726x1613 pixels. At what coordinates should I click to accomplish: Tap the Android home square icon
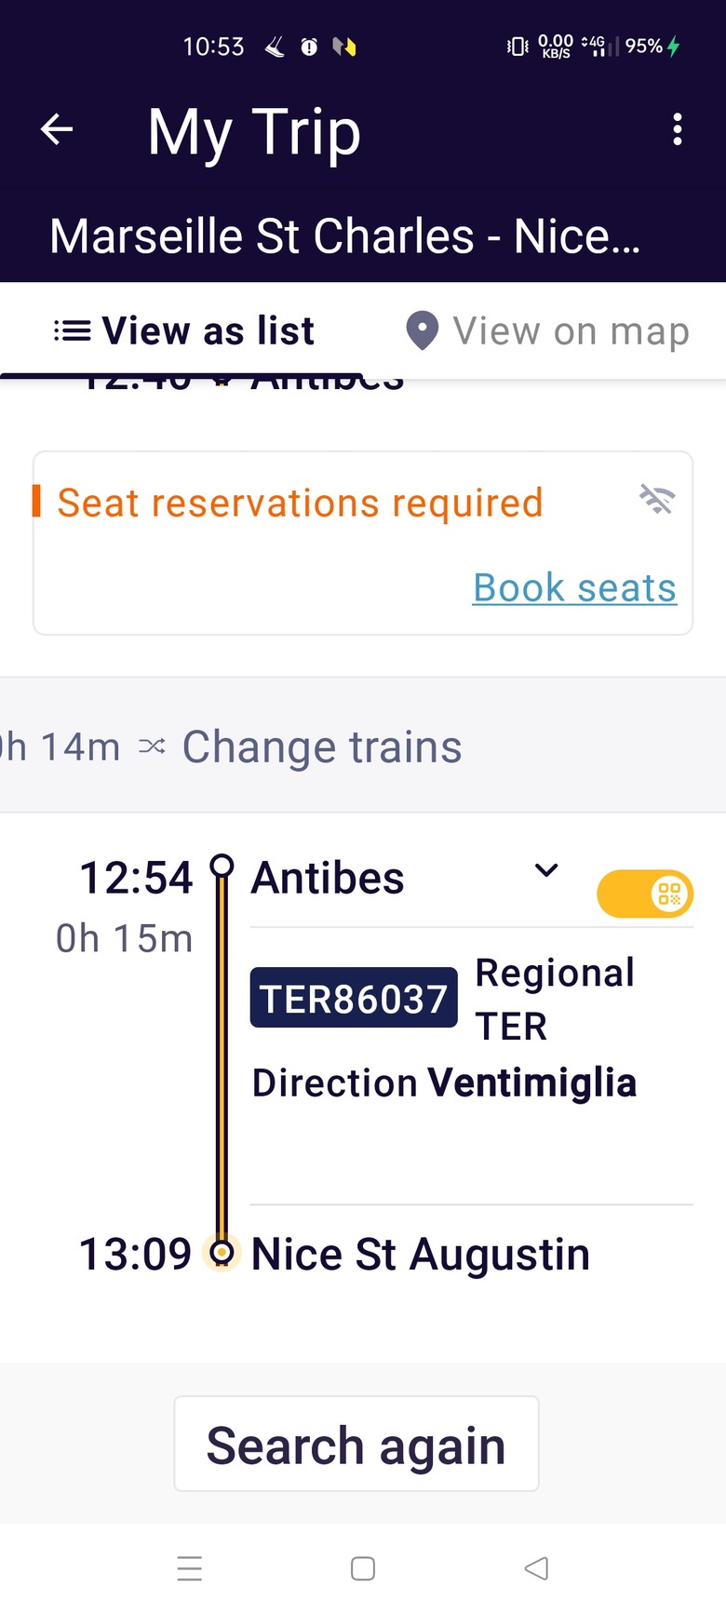[363, 1568]
